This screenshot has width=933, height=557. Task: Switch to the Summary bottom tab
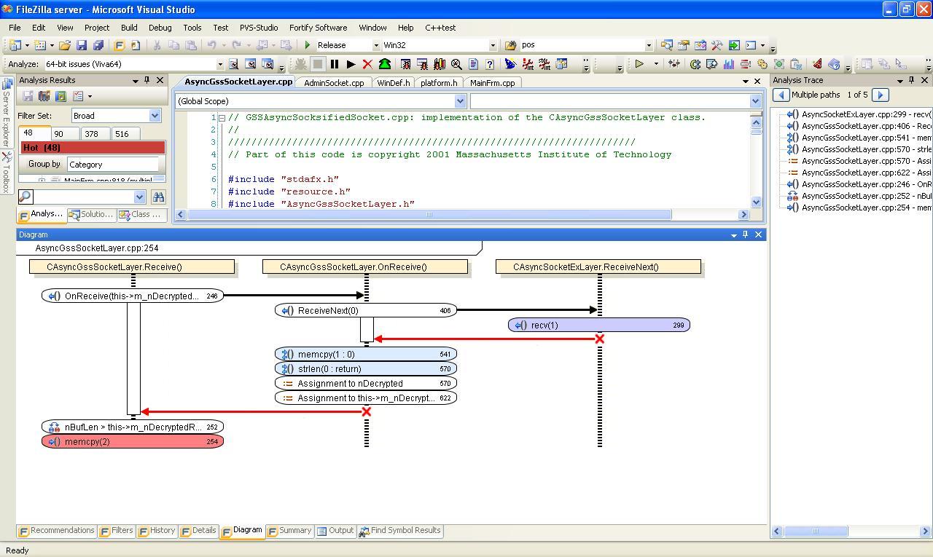click(x=290, y=531)
